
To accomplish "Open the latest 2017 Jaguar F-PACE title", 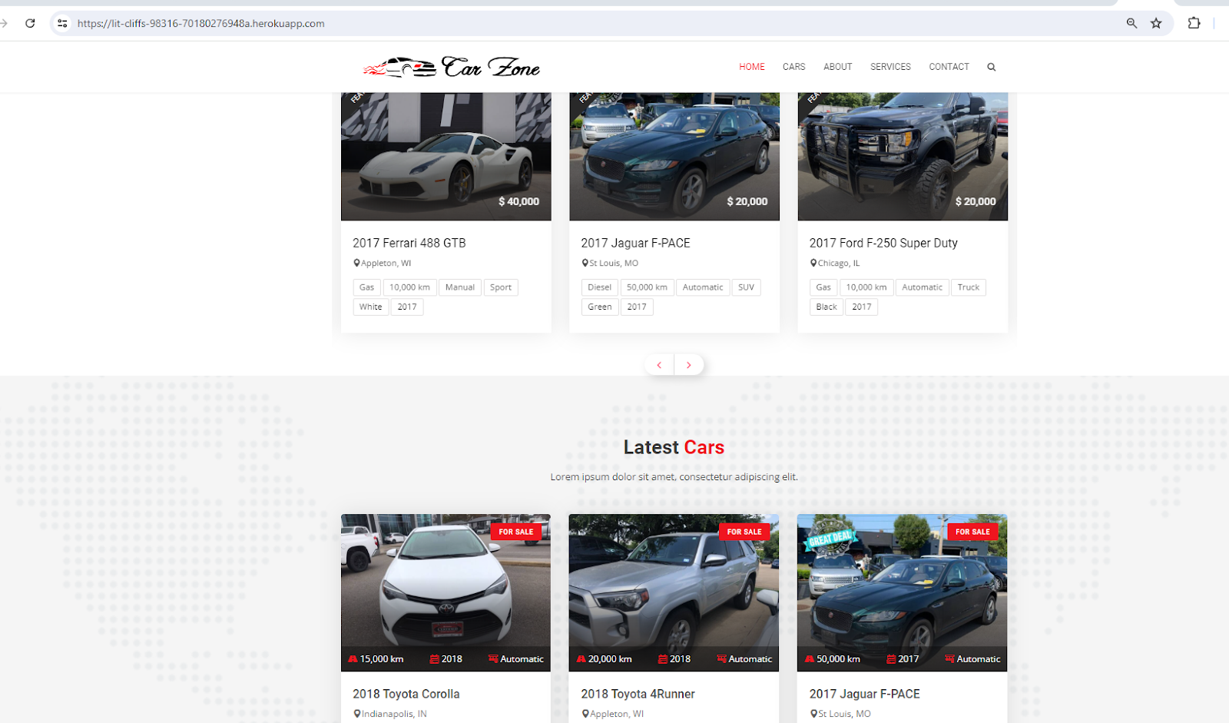I will (864, 694).
